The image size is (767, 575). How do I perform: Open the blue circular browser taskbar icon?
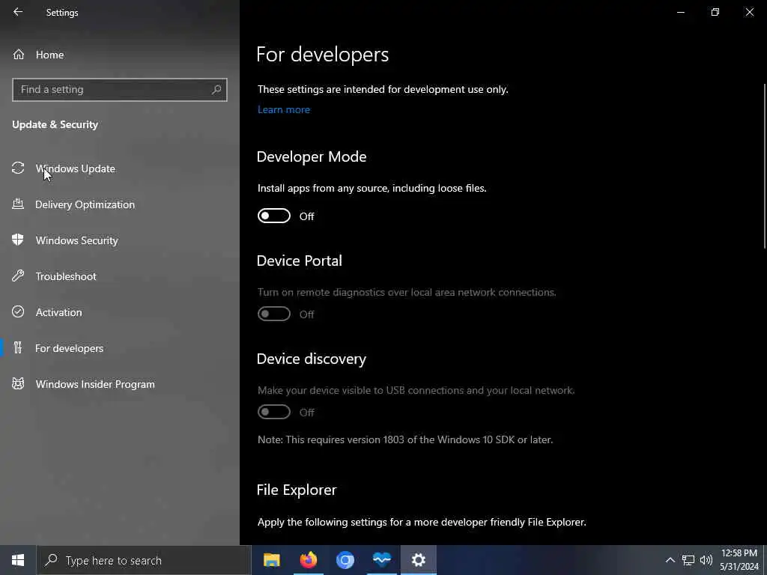[x=345, y=560]
